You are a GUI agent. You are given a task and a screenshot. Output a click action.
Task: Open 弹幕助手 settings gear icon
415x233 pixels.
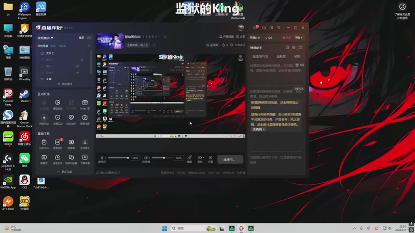pos(294,48)
